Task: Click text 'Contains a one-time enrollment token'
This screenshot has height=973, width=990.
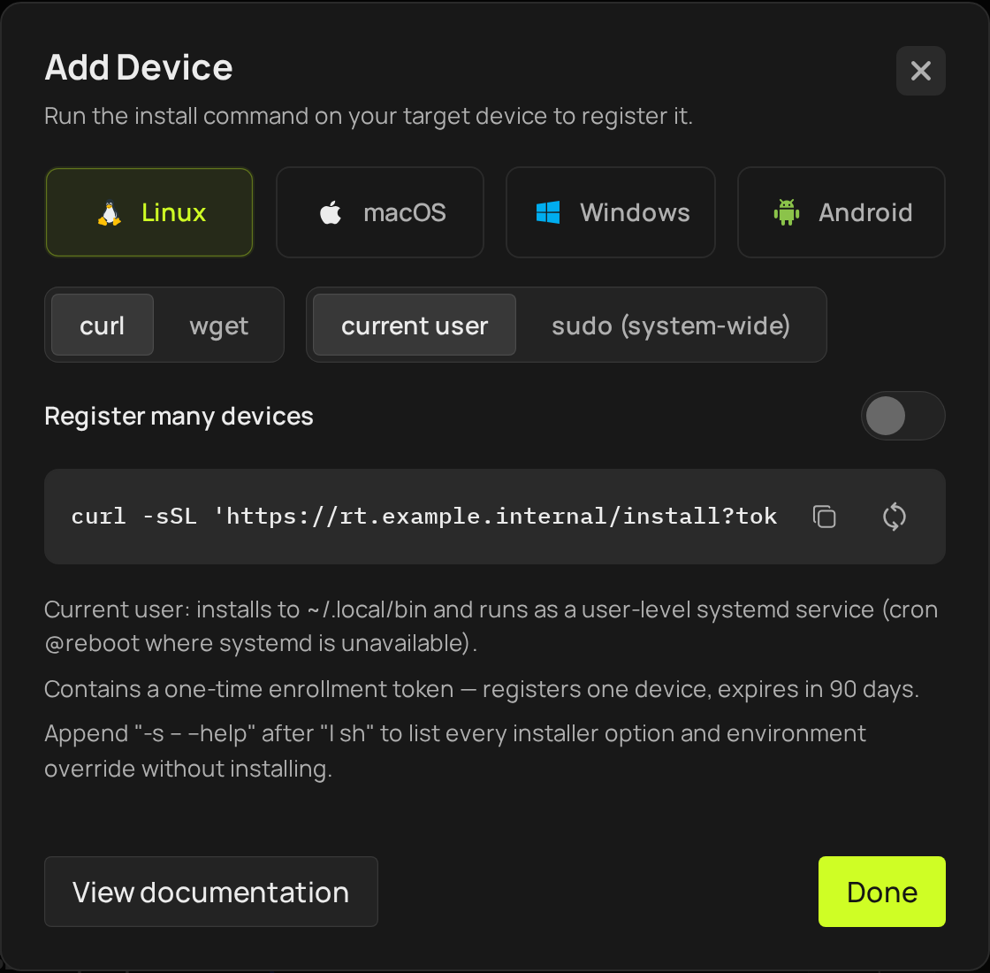Action: tap(248, 689)
